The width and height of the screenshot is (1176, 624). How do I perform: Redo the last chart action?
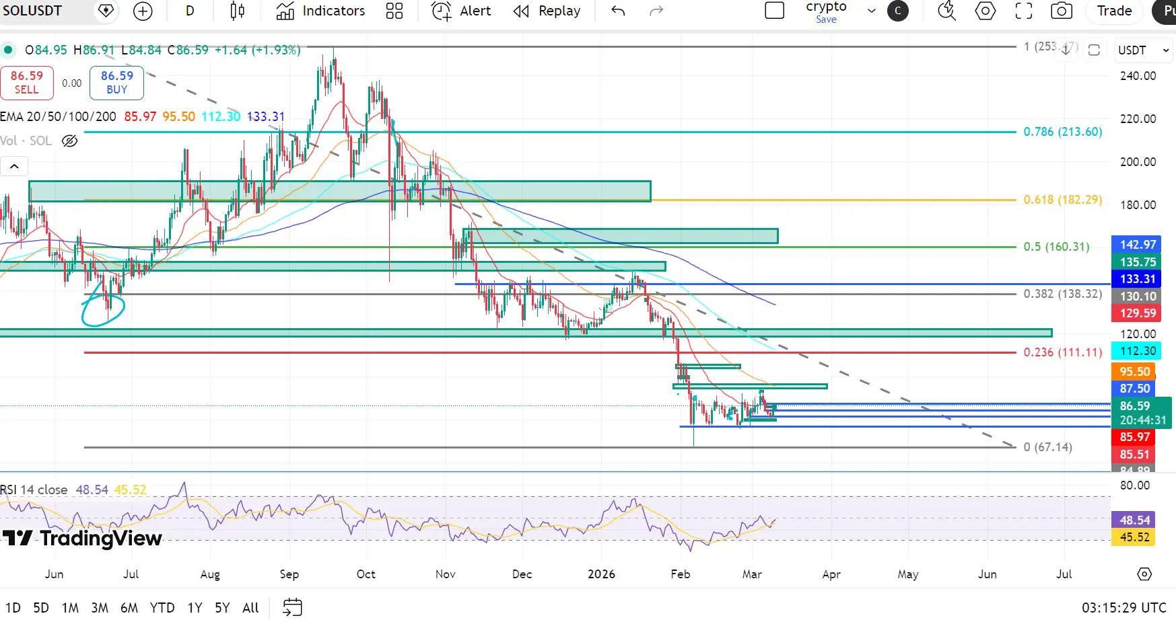click(x=656, y=11)
